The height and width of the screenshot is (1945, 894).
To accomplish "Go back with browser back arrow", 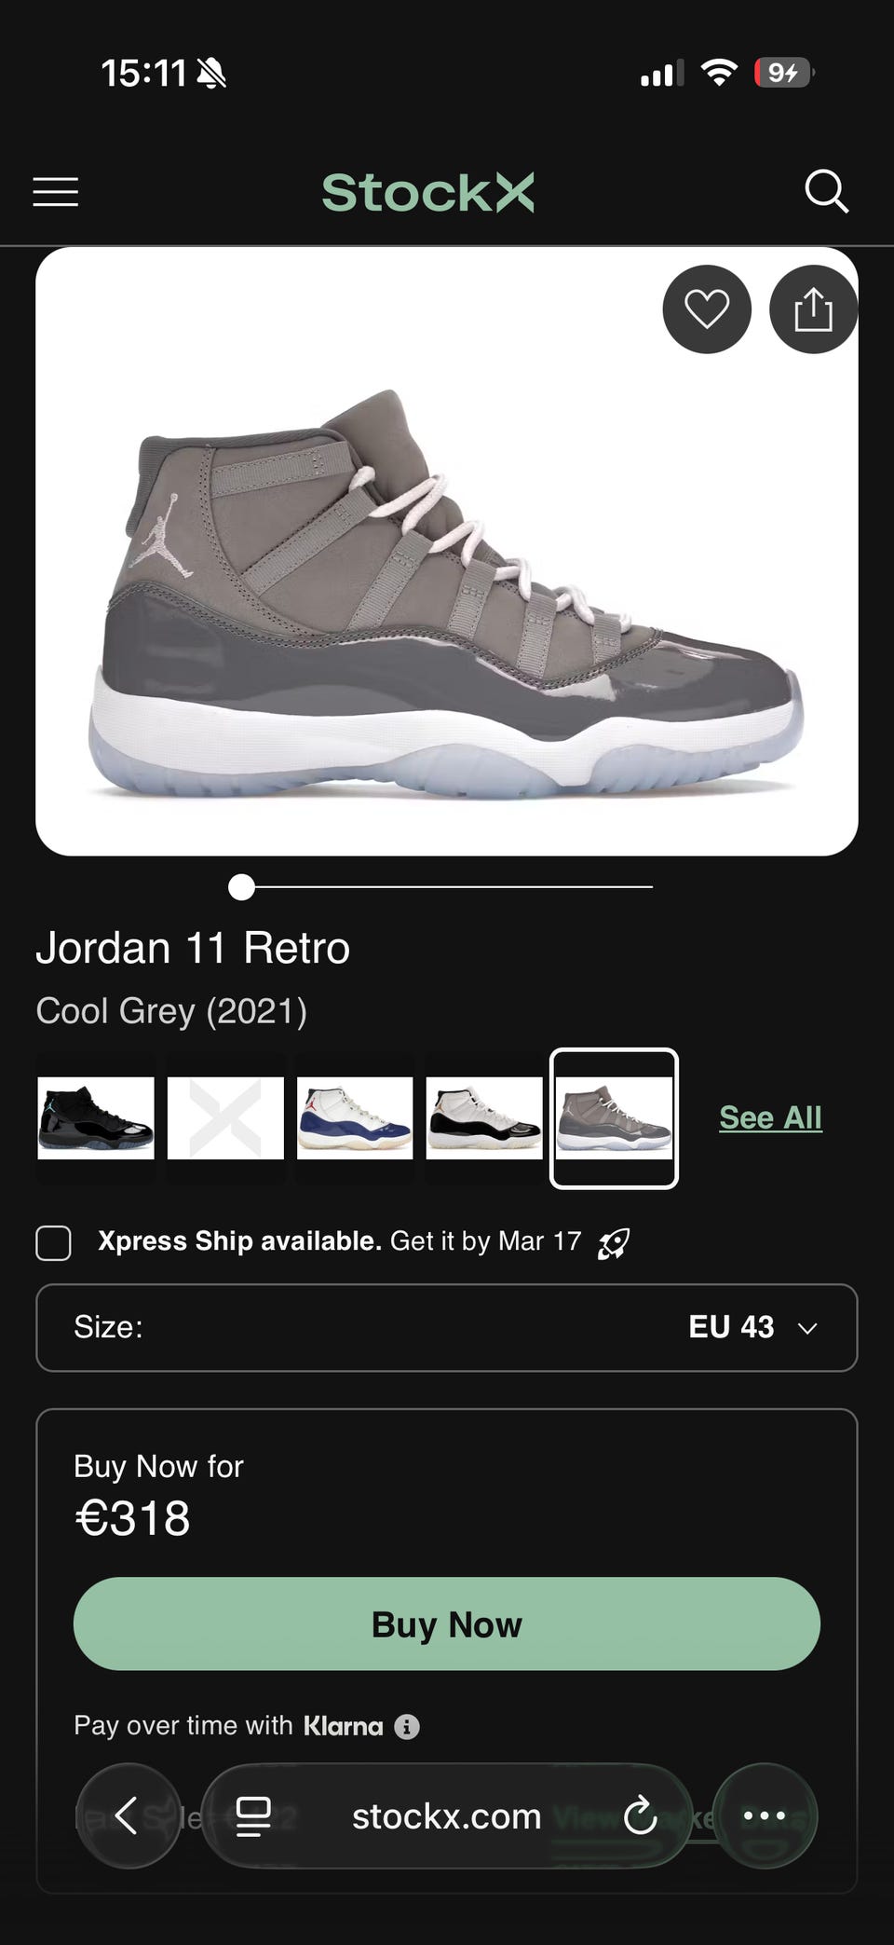I will pos(128,1815).
